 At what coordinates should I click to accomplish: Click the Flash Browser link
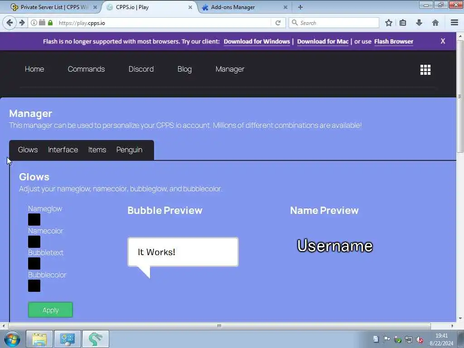[x=394, y=41]
